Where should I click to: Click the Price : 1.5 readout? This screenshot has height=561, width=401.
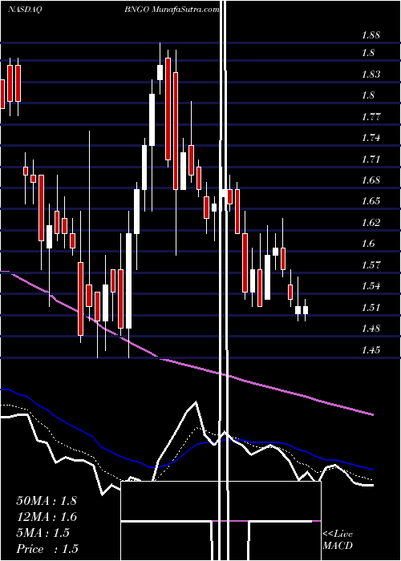point(47,549)
